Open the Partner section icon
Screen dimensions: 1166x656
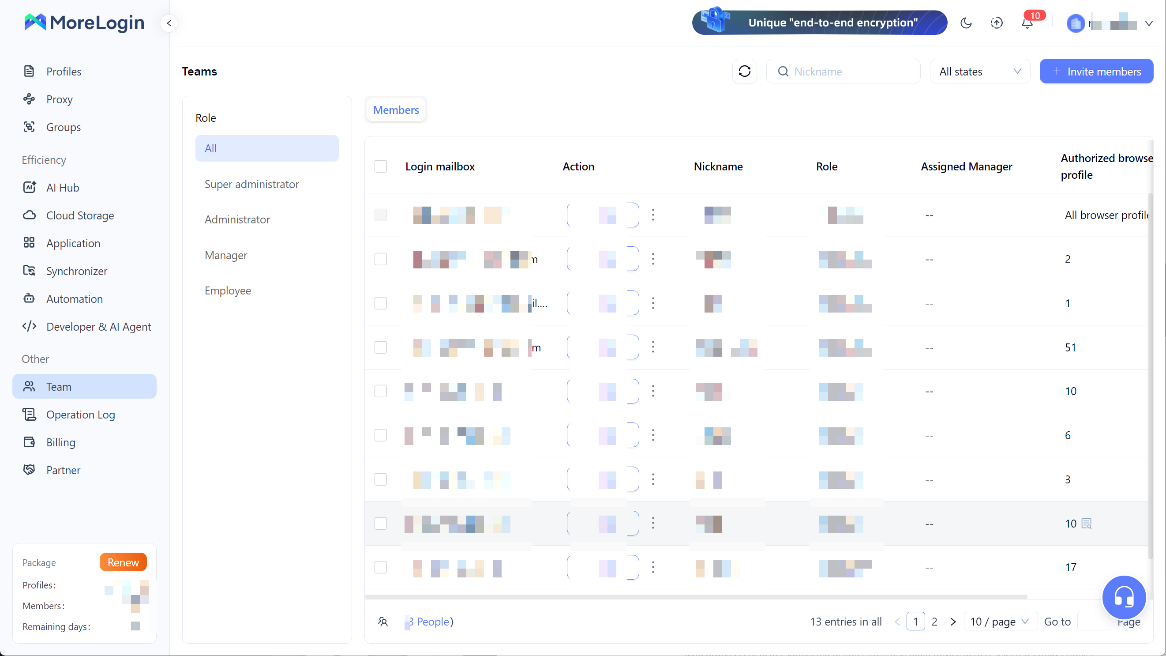[x=30, y=470]
